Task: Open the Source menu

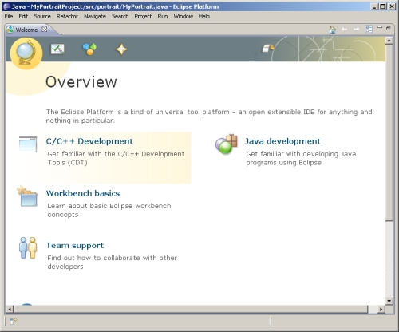Action: [x=42, y=16]
